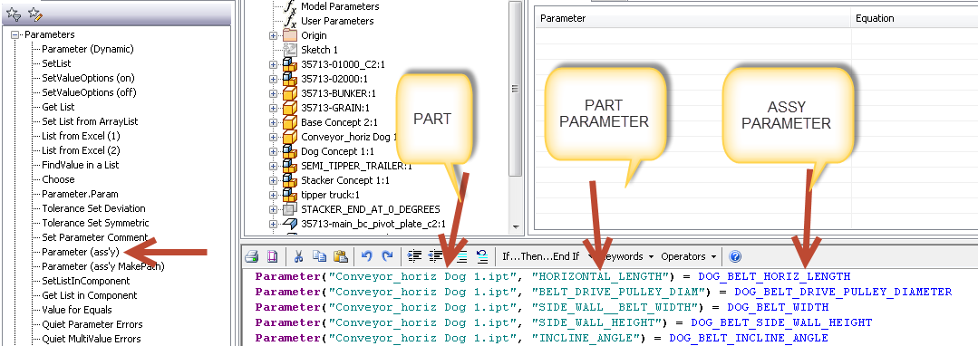Expand the Origin node
This screenshot has height=346, width=978.
pyautogui.click(x=273, y=35)
